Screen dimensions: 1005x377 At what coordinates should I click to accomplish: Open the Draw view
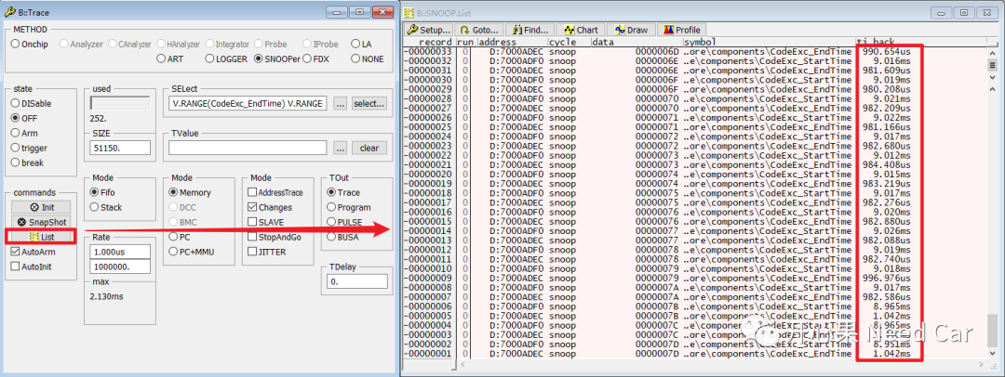629,30
